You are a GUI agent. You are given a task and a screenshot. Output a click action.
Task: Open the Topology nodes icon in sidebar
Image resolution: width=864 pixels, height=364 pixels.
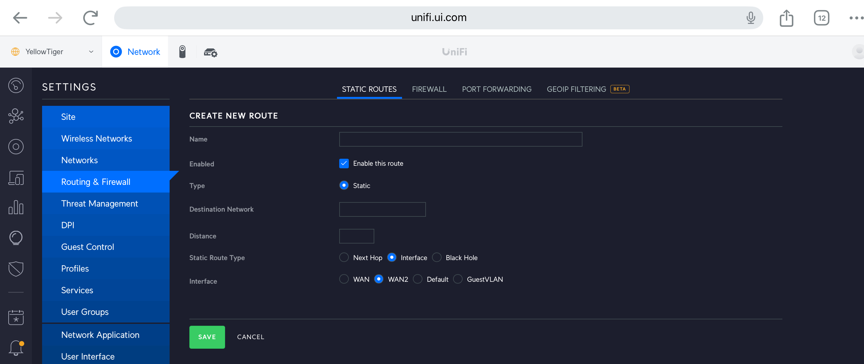pyautogui.click(x=16, y=116)
